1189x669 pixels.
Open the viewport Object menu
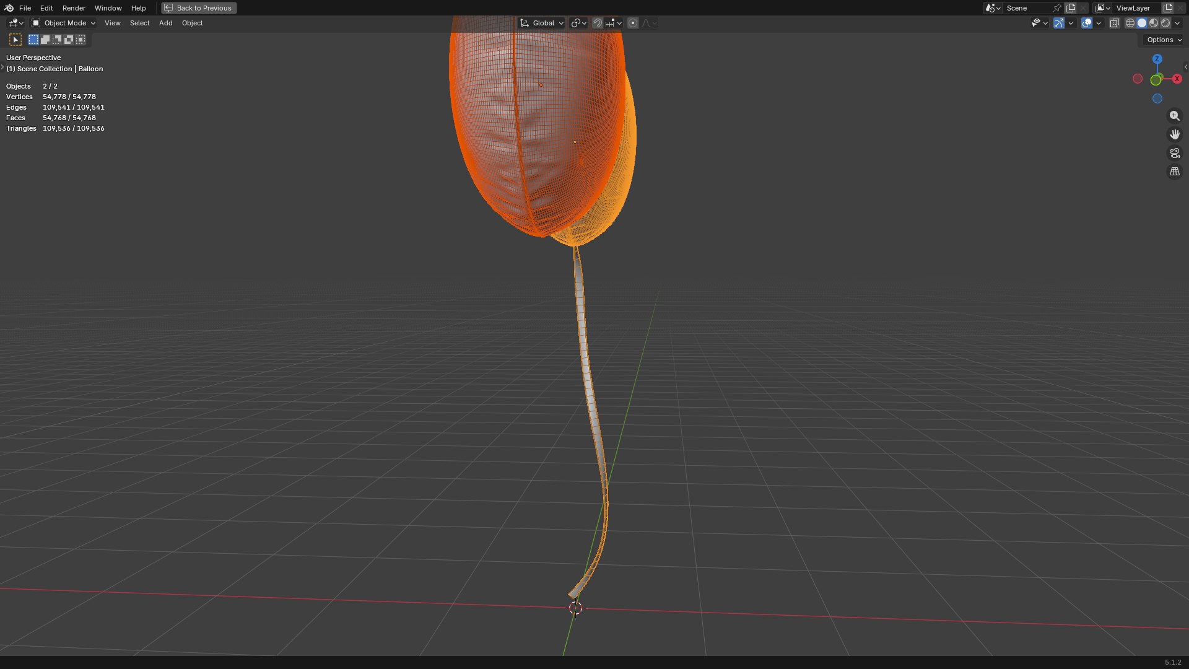point(192,23)
